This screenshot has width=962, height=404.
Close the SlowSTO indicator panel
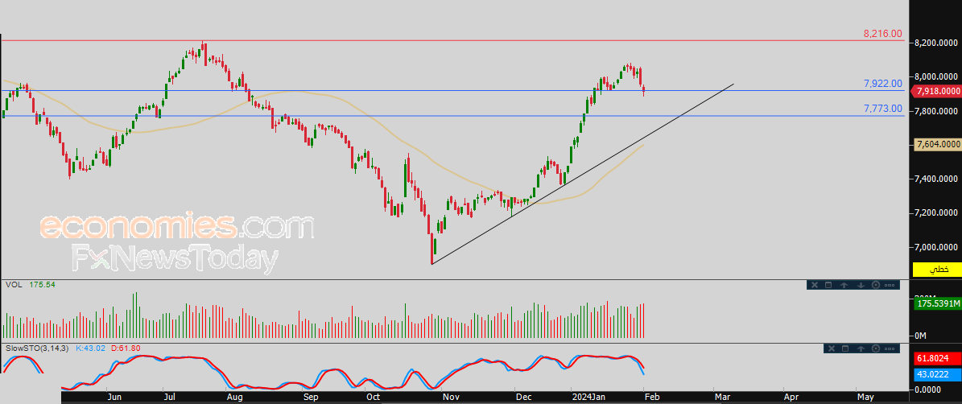point(832,348)
